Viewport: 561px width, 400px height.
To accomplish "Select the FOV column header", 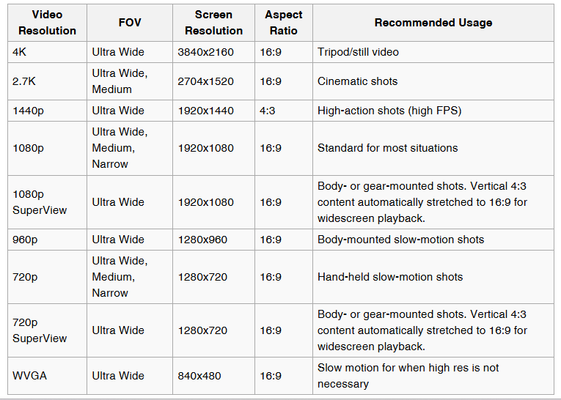I will click(129, 23).
